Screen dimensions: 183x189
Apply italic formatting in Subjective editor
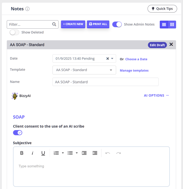[32, 153]
